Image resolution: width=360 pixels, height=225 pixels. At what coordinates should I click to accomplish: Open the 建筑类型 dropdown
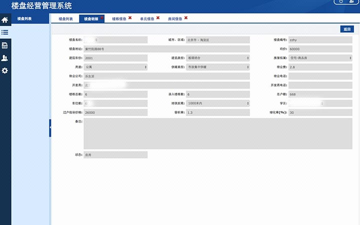(218, 58)
